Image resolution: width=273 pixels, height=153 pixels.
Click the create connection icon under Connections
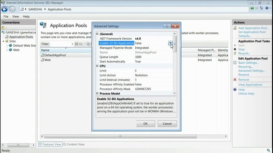click(3, 27)
